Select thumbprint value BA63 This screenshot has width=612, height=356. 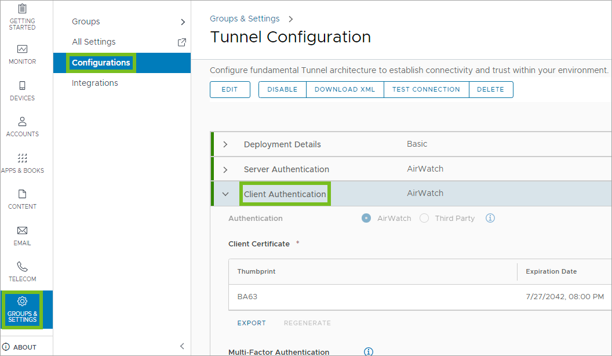(247, 297)
